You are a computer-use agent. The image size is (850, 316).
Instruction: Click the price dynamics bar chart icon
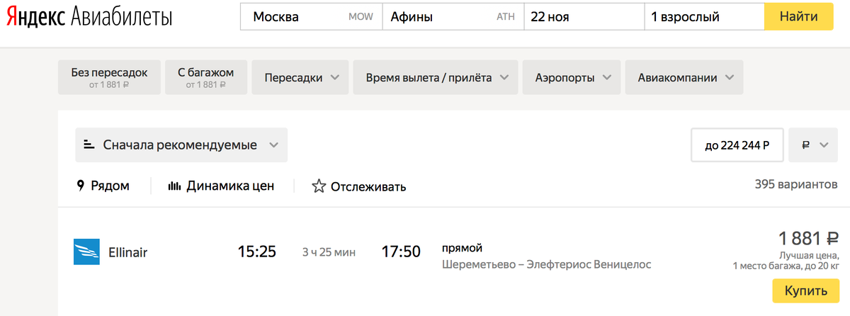coord(174,186)
